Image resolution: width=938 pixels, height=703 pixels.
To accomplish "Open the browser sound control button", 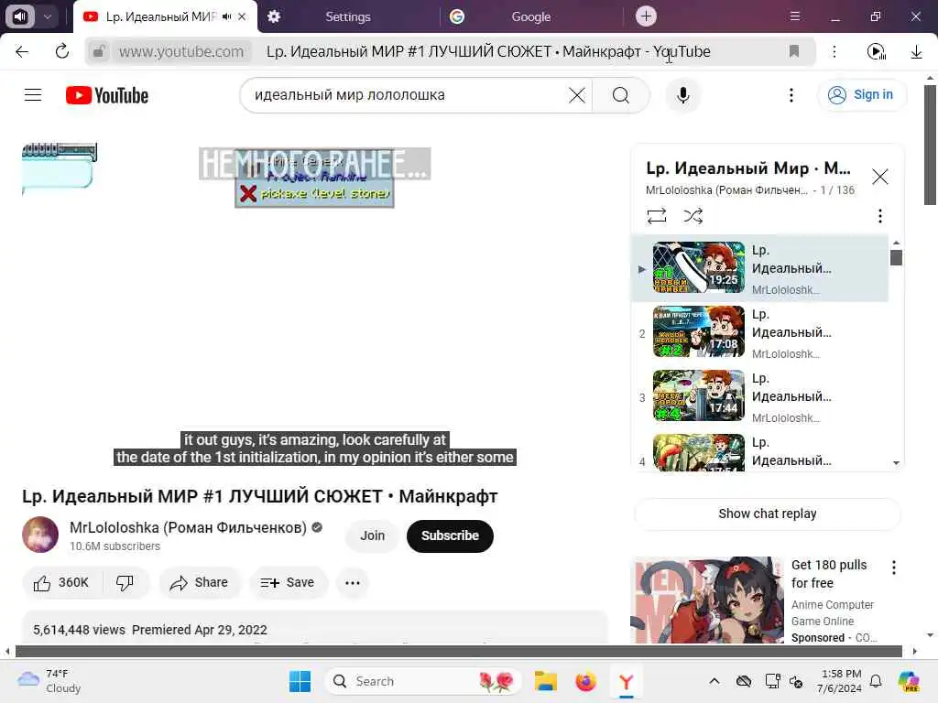I will coord(20,16).
